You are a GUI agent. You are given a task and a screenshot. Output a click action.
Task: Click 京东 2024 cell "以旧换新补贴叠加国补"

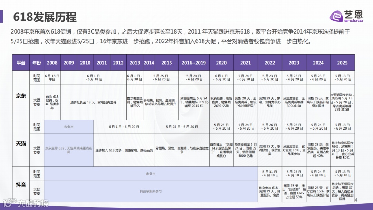pyautogui.click(x=318, y=102)
